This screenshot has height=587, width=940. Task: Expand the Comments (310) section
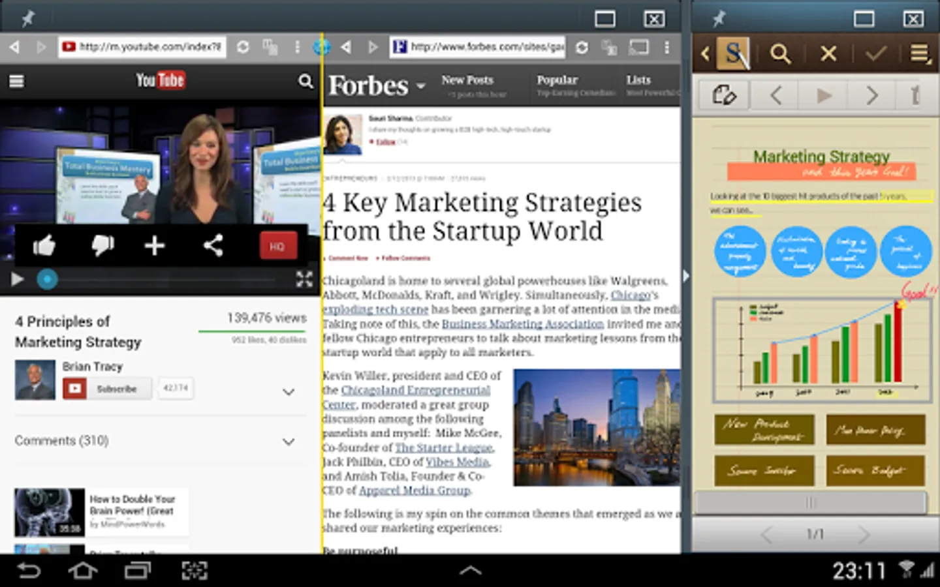click(x=289, y=442)
